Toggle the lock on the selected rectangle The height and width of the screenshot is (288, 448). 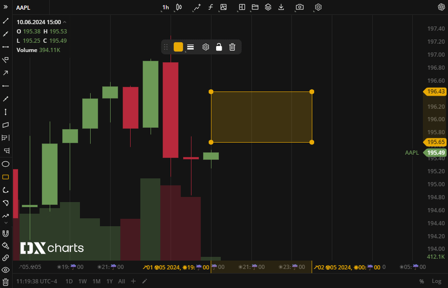(219, 47)
